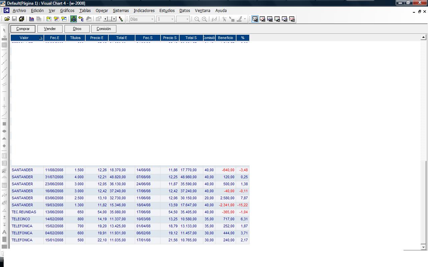Click the green highlighted portfolio icon

click(74, 19)
